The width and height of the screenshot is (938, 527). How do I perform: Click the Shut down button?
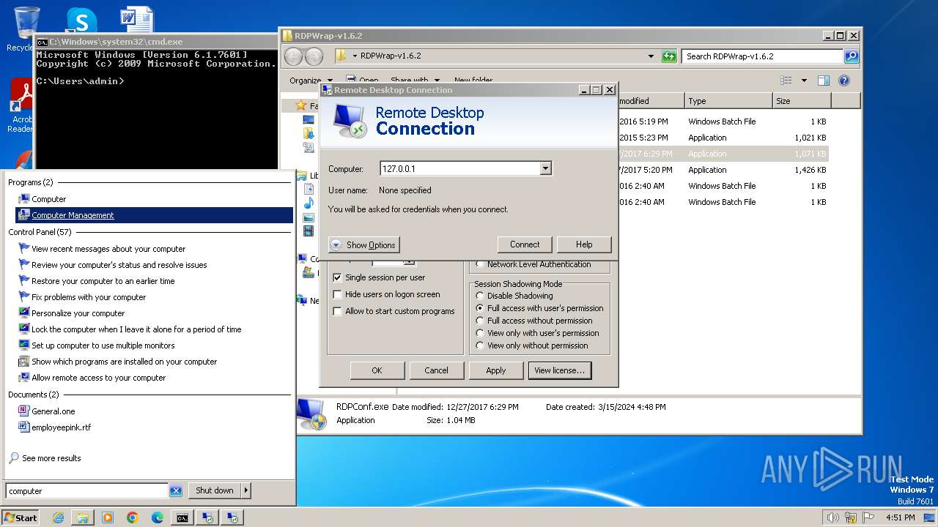click(x=215, y=490)
